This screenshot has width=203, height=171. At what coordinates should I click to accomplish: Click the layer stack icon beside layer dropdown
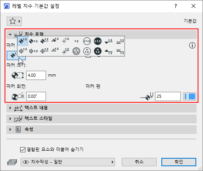pos(12,162)
